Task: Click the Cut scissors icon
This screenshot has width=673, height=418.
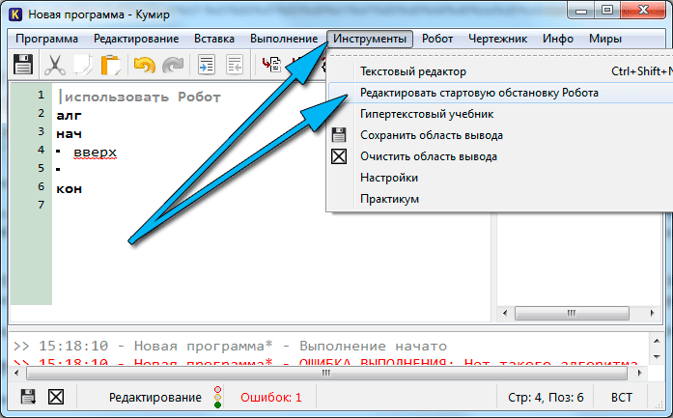Action: pos(55,65)
